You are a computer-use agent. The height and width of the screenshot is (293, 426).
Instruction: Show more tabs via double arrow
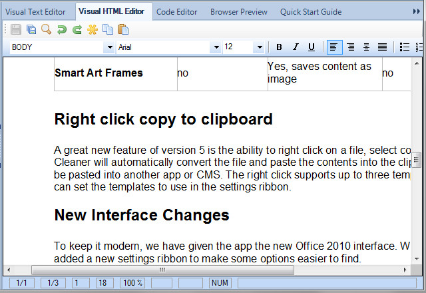pyautogui.click(x=417, y=11)
